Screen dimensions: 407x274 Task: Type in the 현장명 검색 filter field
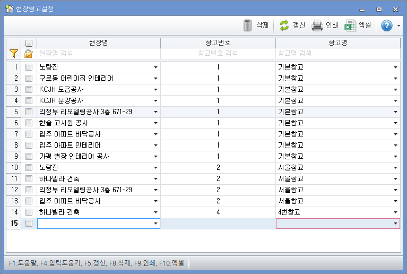(98, 54)
